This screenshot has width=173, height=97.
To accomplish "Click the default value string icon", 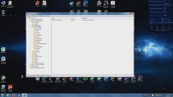I will (53, 20).
